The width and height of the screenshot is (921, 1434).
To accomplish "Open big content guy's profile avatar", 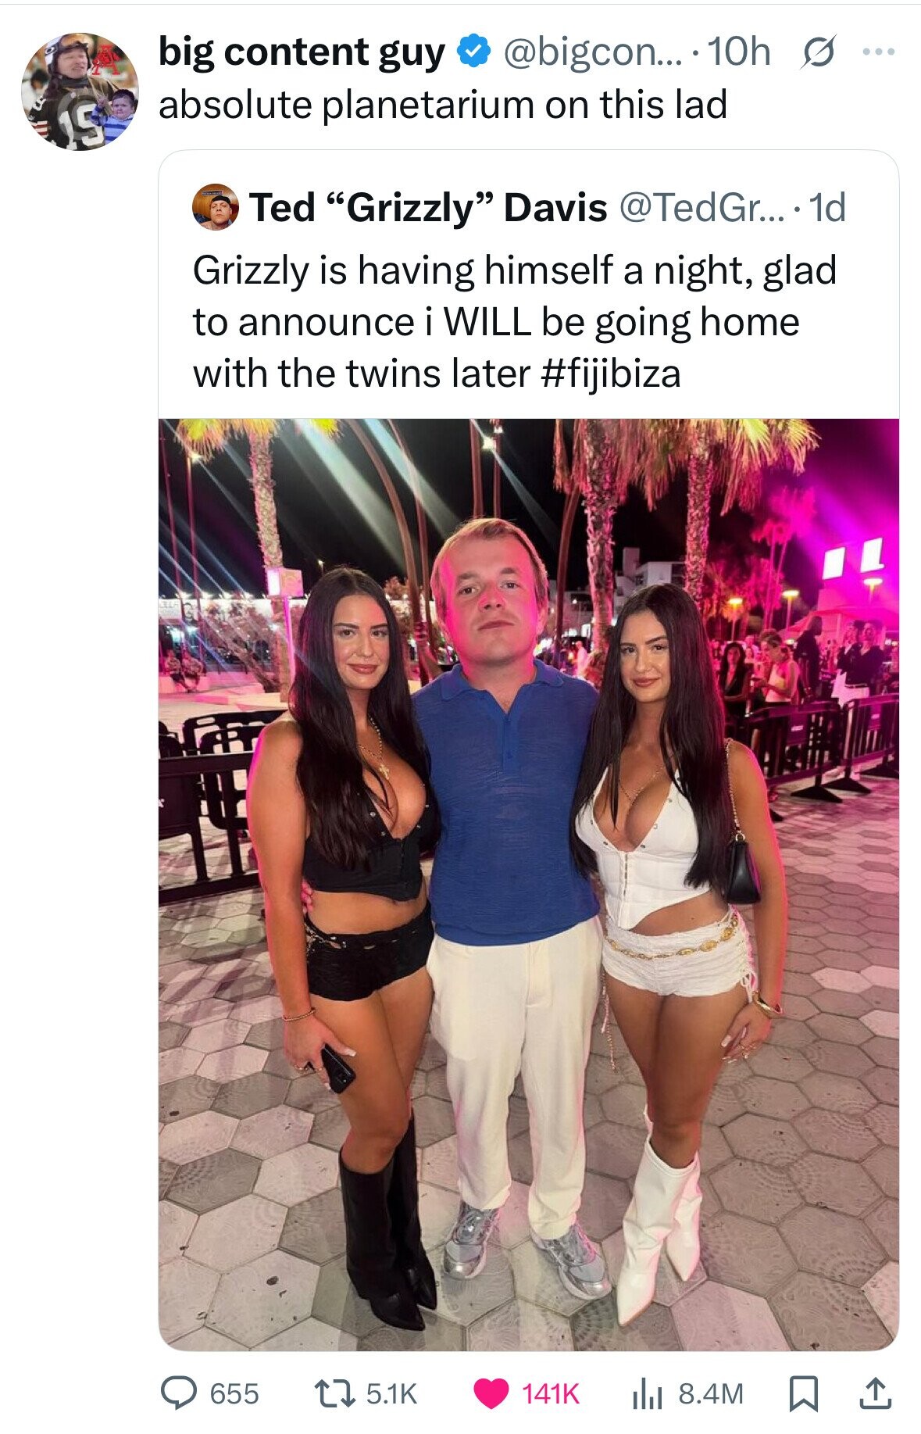I will click(80, 91).
